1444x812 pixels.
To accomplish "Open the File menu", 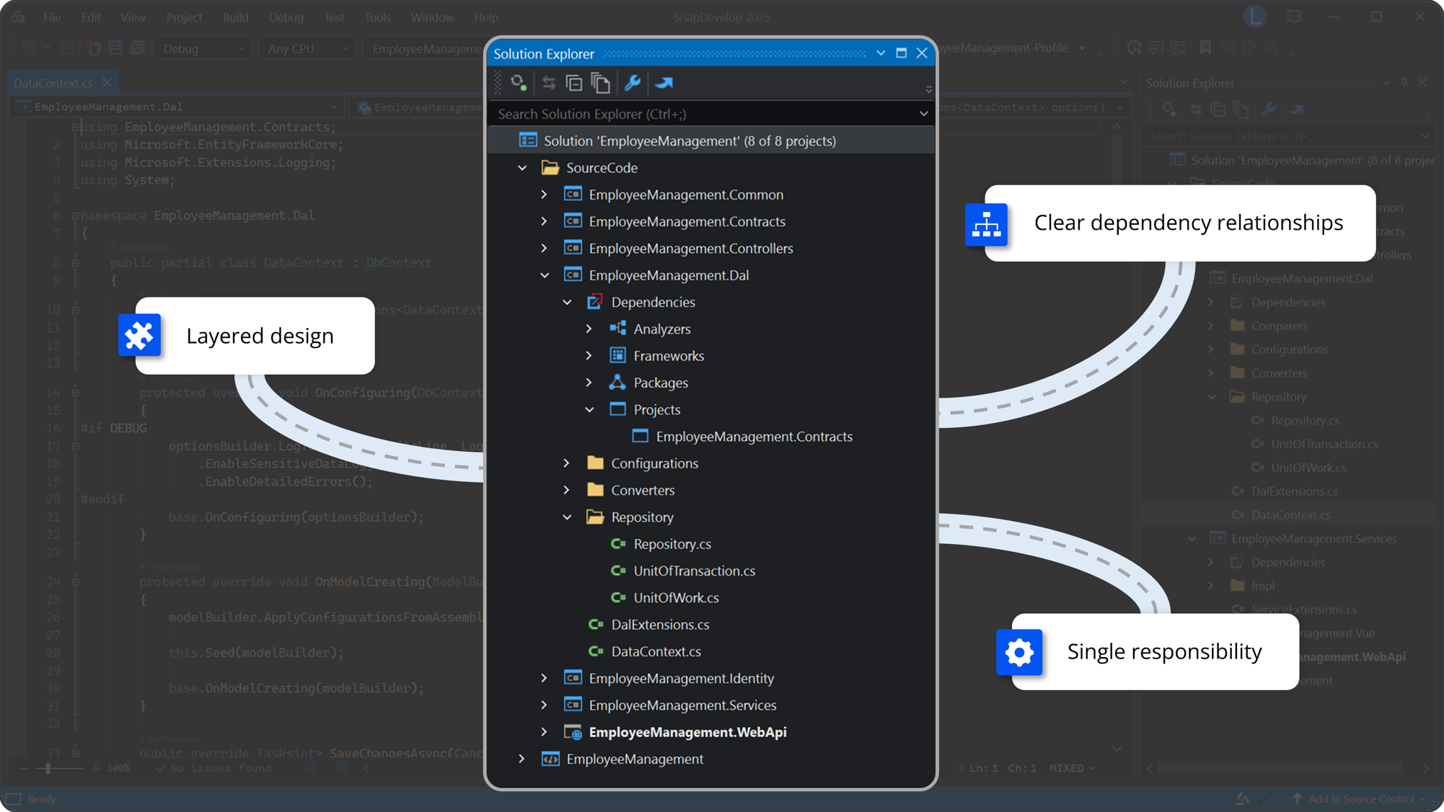I will coord(52,17).
